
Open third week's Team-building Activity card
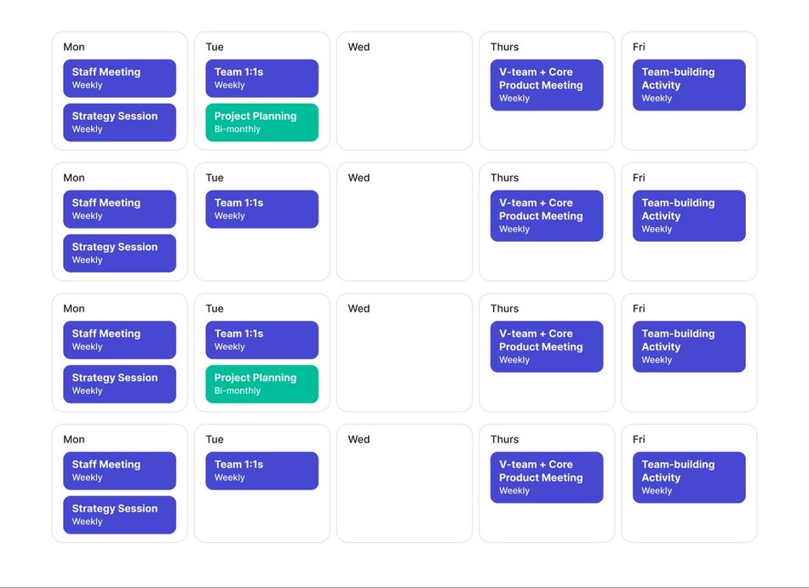[x=688, y=346]
